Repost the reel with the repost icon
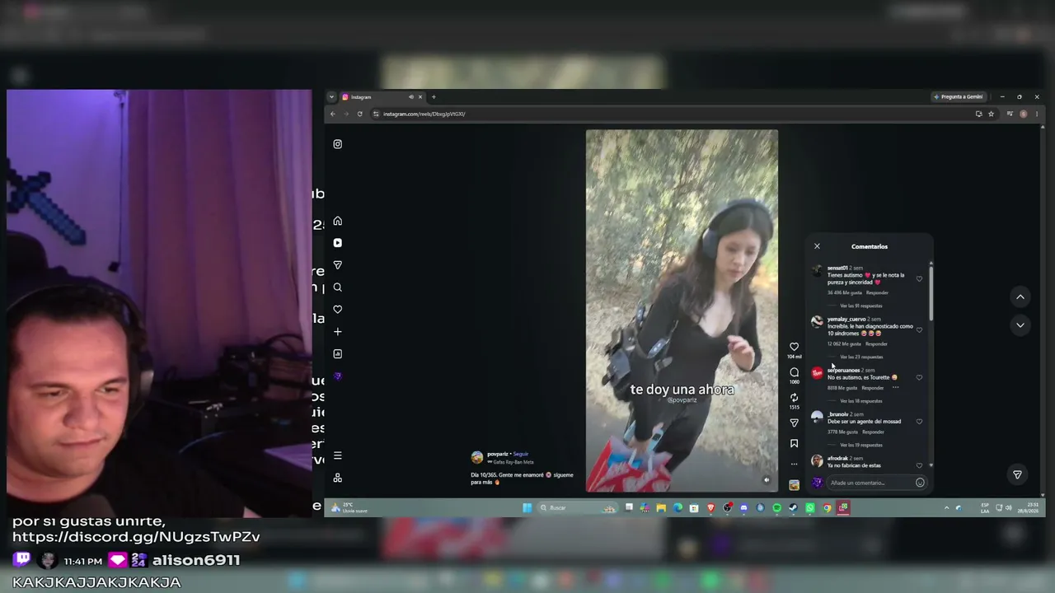 coord(794,398)
